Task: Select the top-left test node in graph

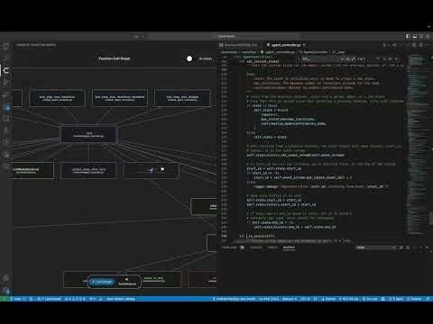Action: tap(57, 98)
